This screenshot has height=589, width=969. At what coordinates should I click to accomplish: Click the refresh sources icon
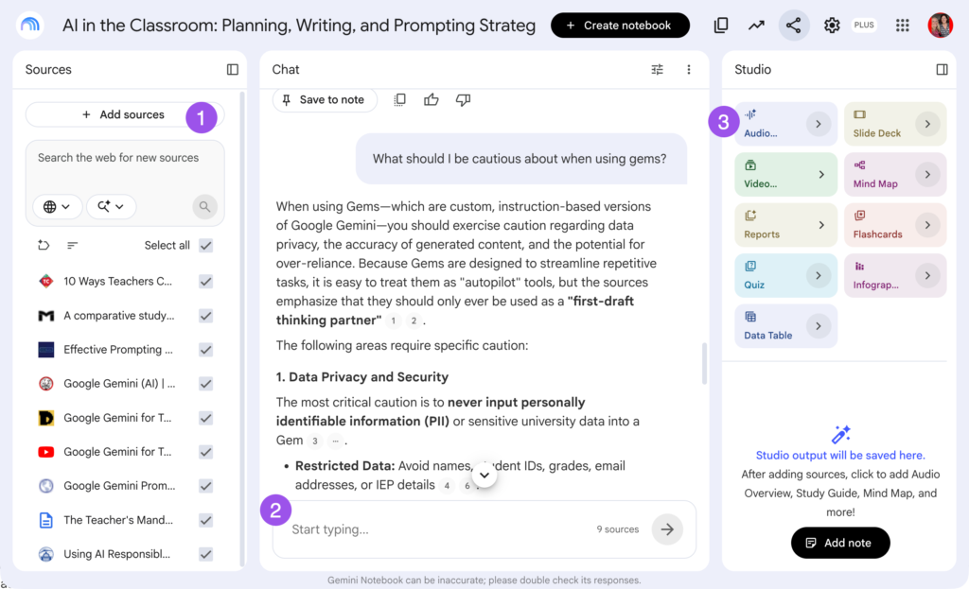pyautogui.click(x=44, y=245)
